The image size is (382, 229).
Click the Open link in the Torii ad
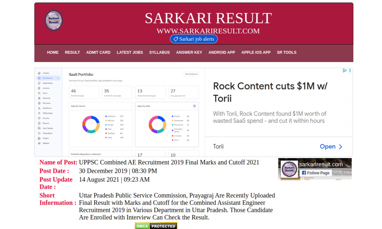[328, 146]
